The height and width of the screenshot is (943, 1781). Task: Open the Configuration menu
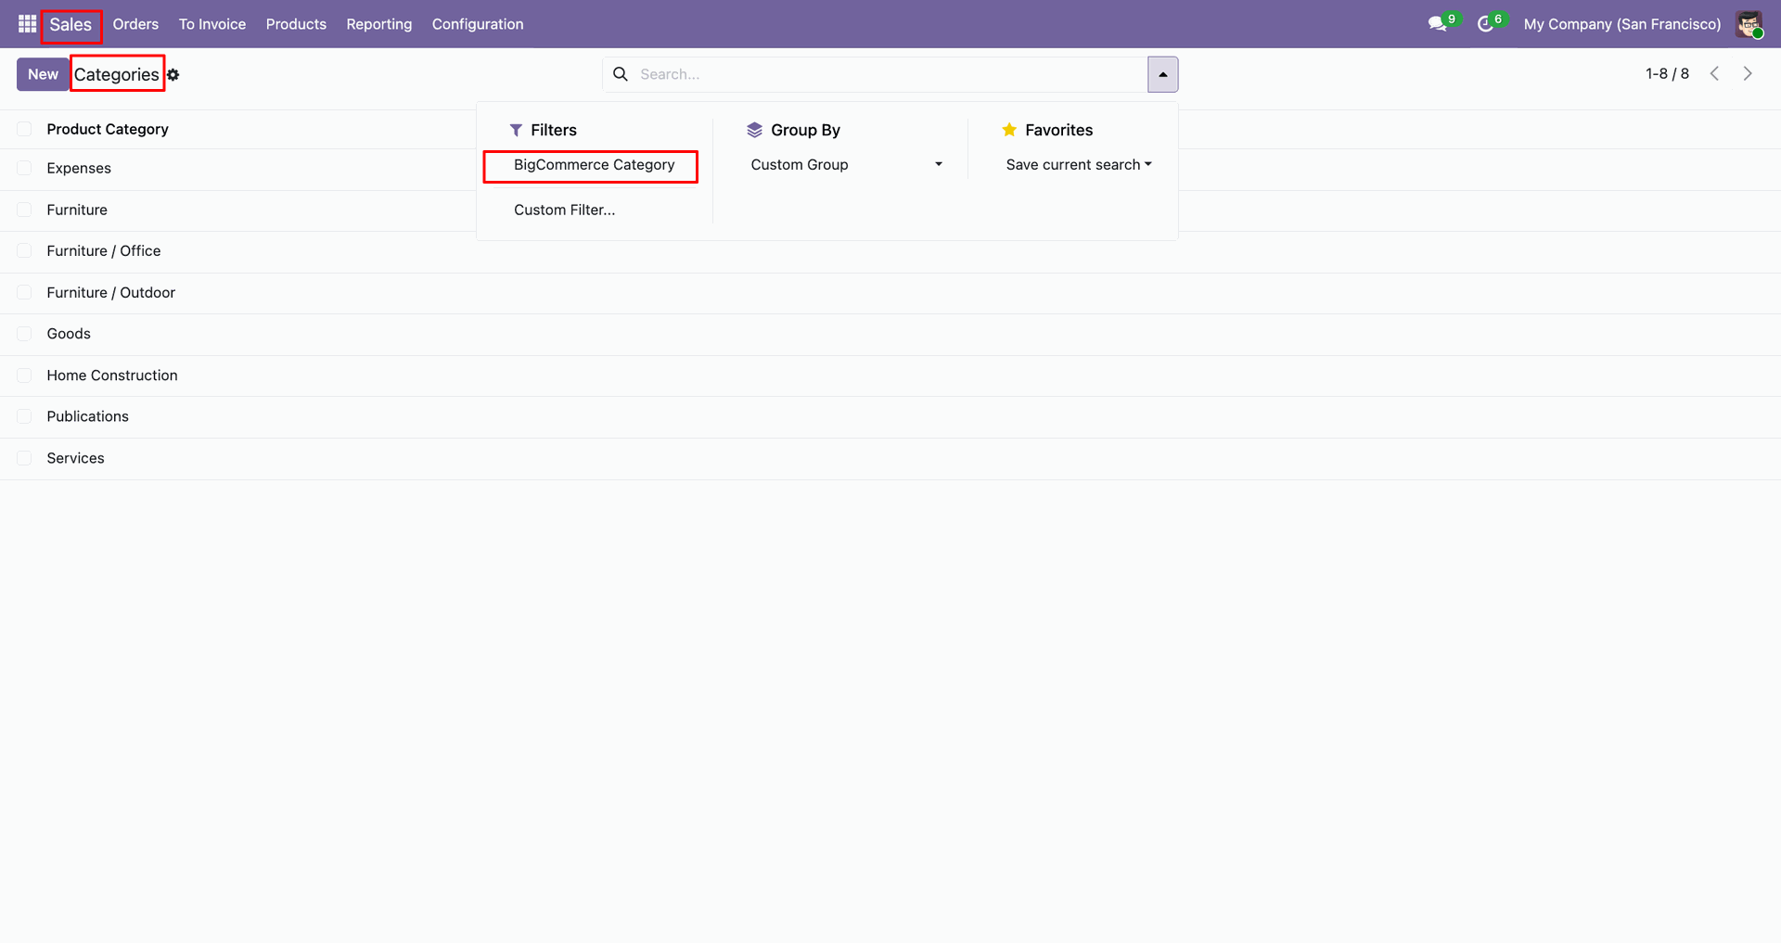[x=478, y=24]
